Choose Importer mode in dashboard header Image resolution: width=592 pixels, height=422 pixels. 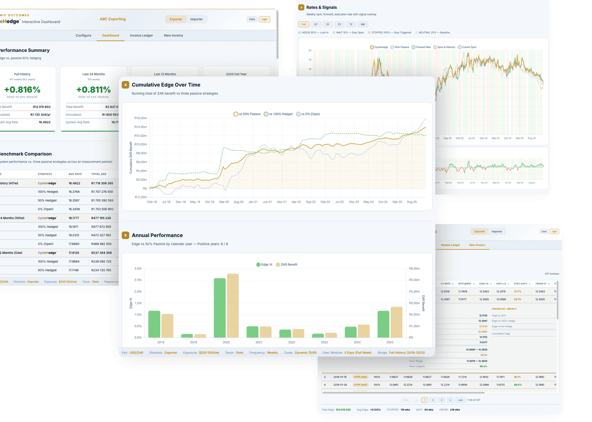pos(197,19)
